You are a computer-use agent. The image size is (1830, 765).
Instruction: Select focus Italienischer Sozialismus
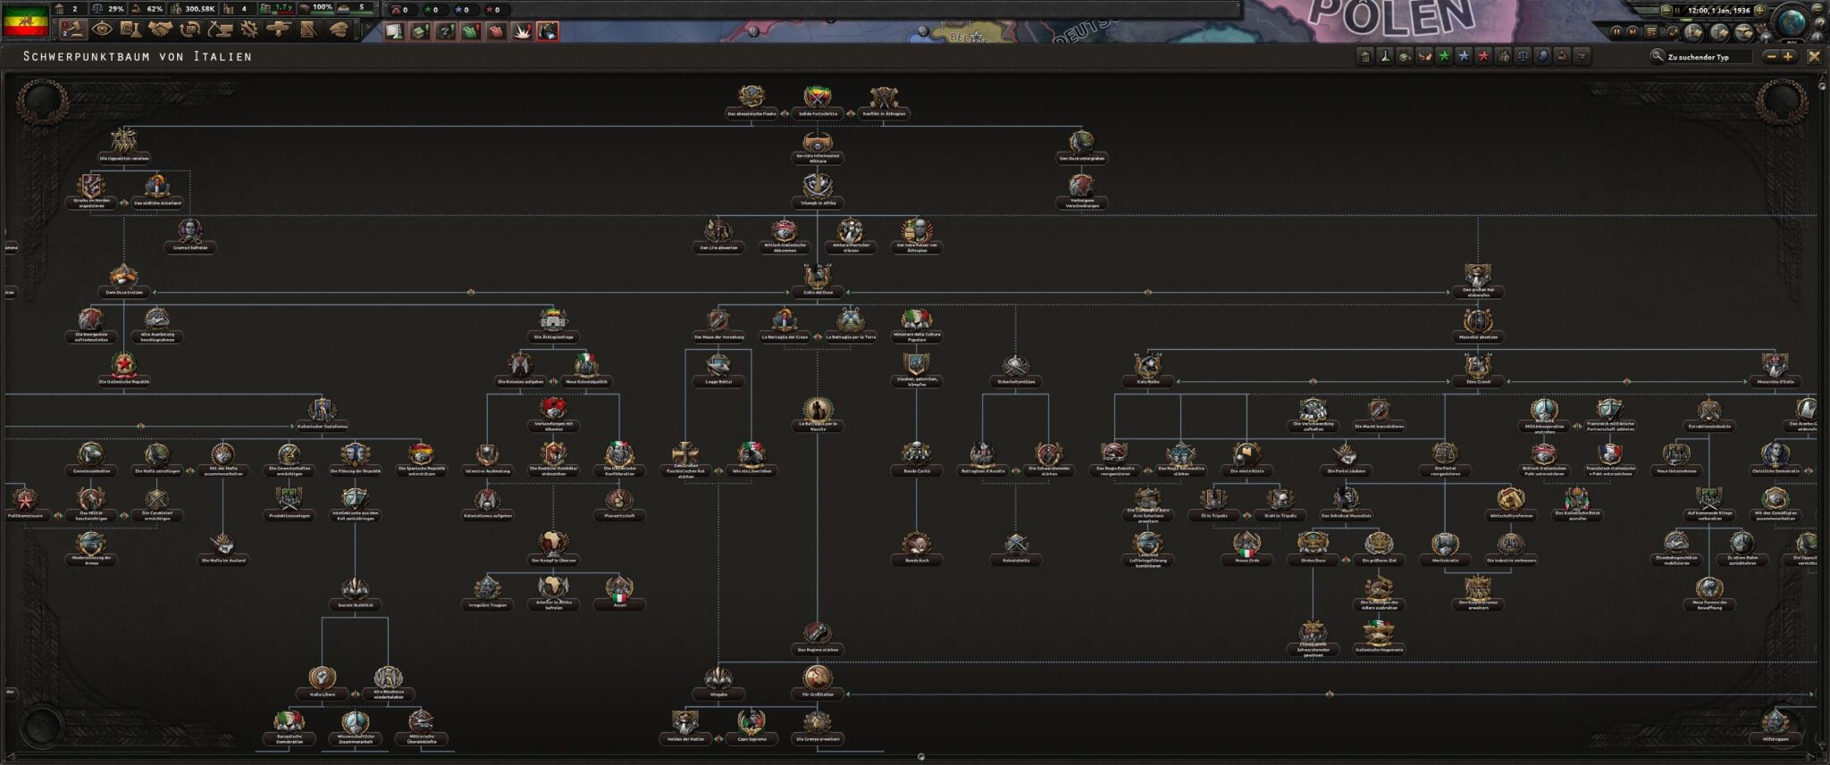click(323, 413)
